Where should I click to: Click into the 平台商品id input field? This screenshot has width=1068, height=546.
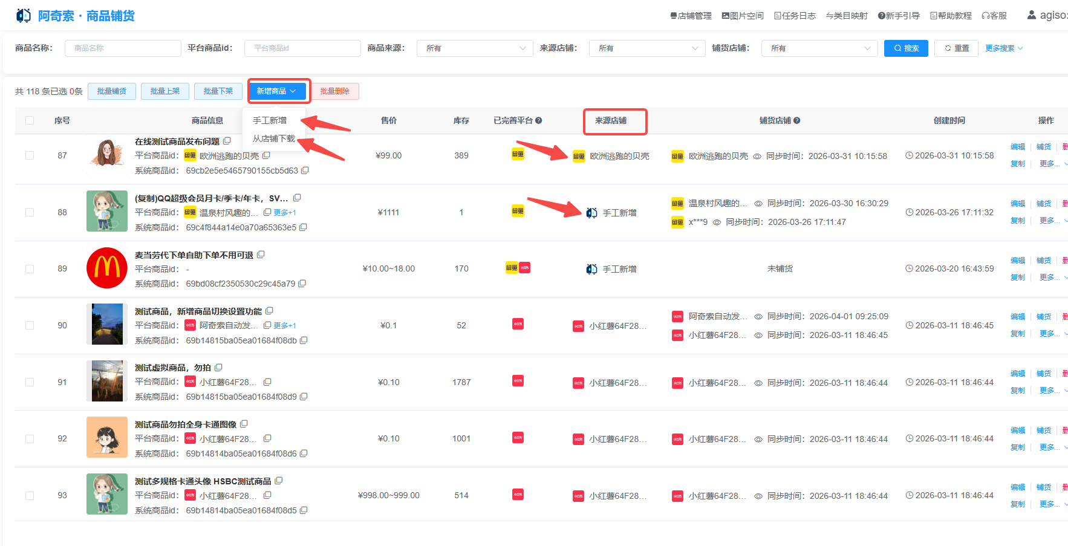tap(302, 48)
